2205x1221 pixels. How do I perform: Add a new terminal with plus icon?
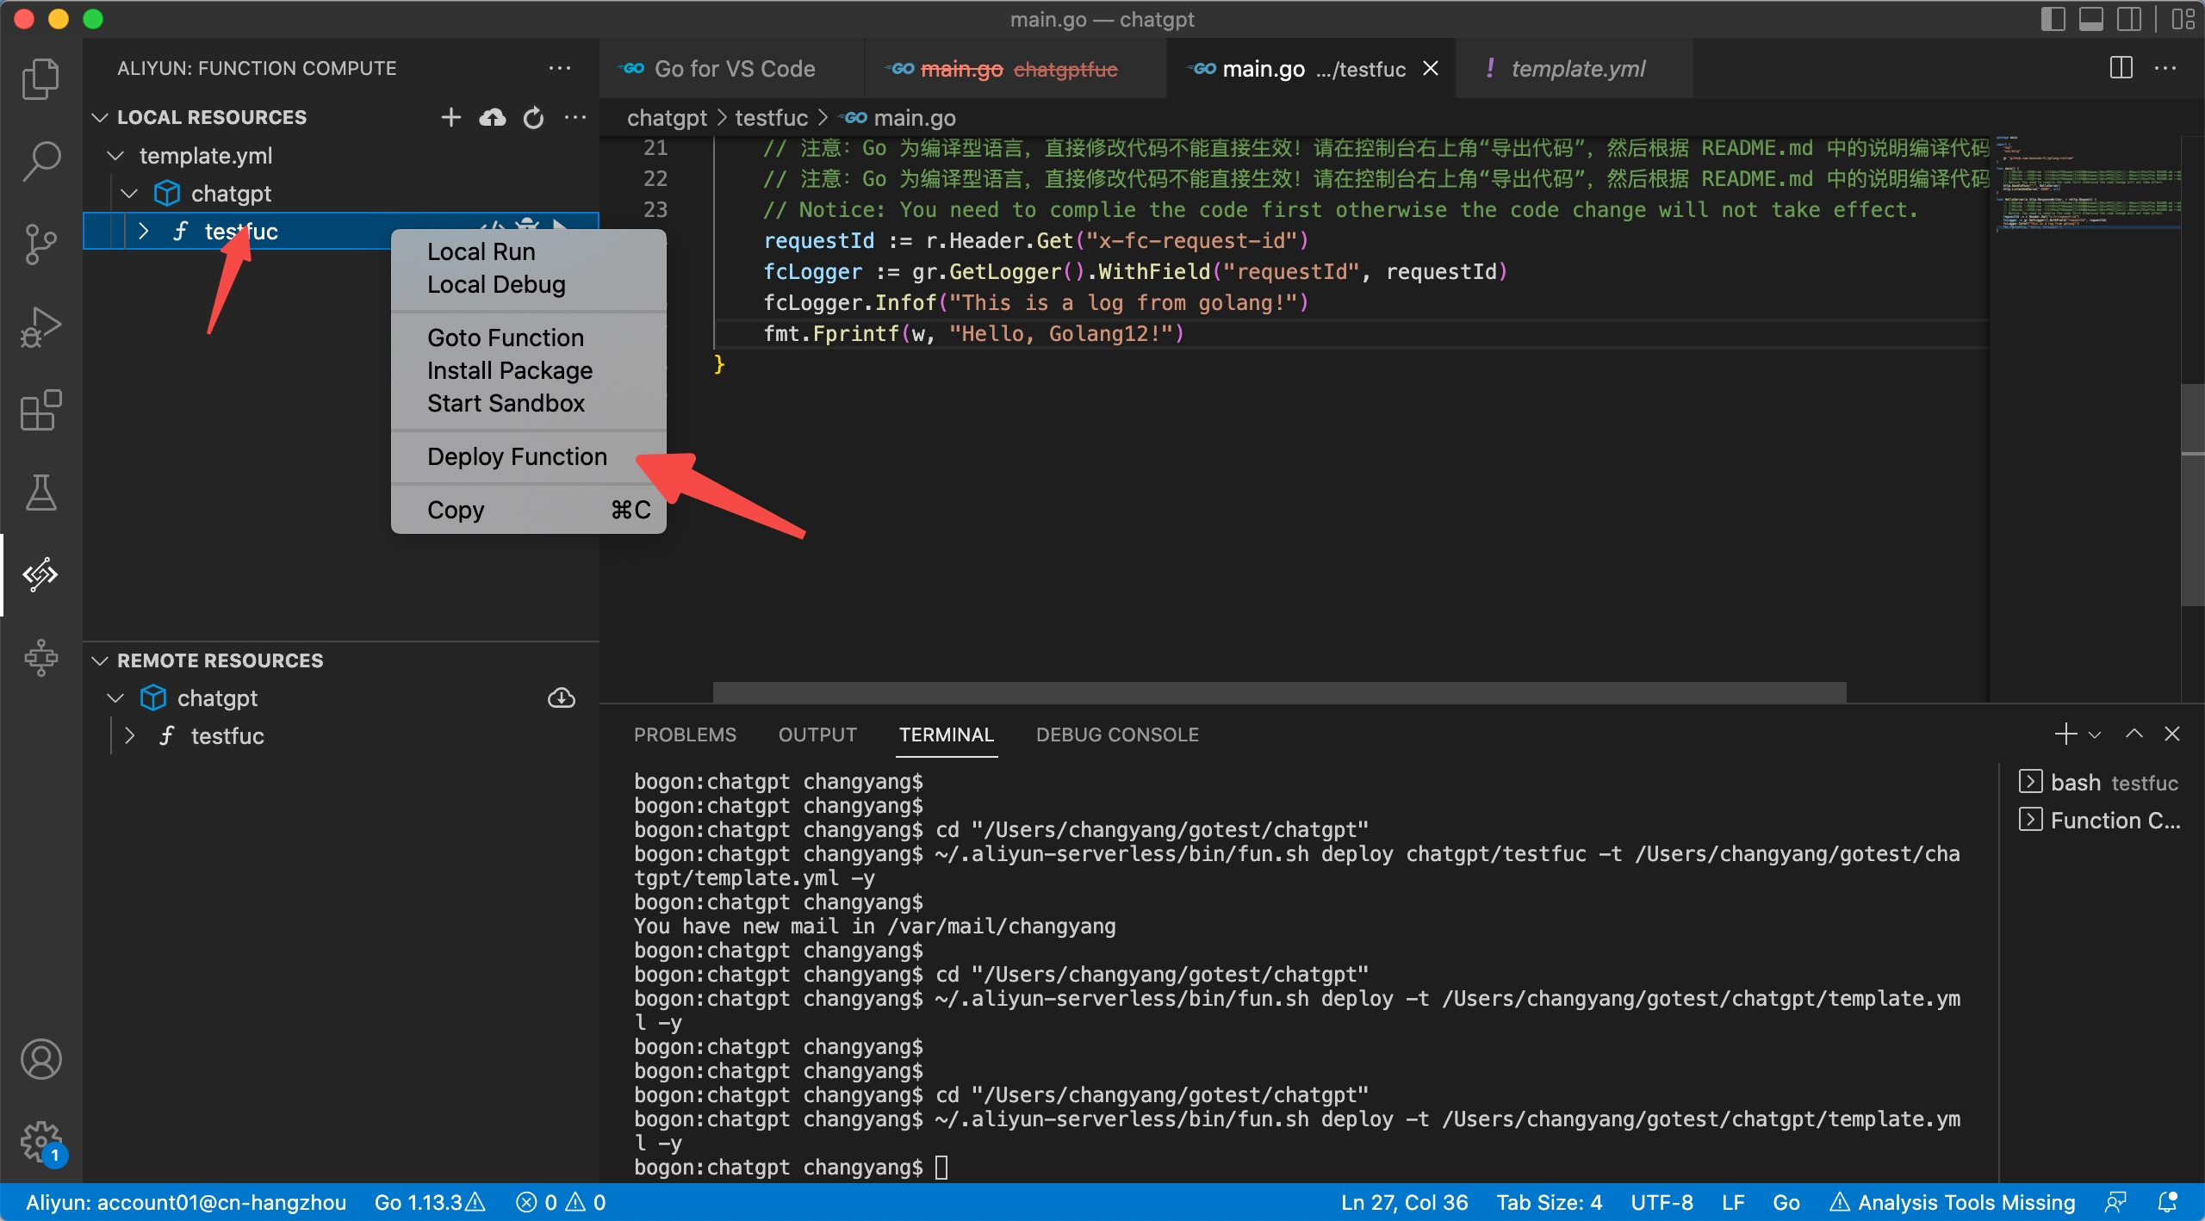(x=2065, y=734)
